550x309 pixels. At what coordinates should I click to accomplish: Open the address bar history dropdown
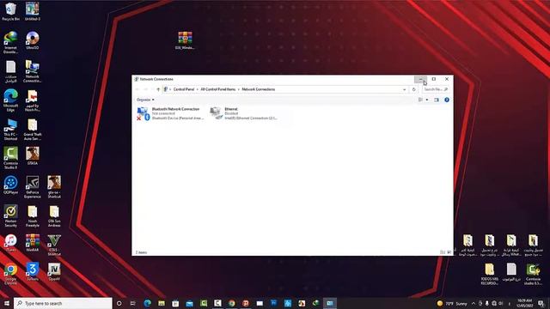pyautogui.click(x=405, y=89)
